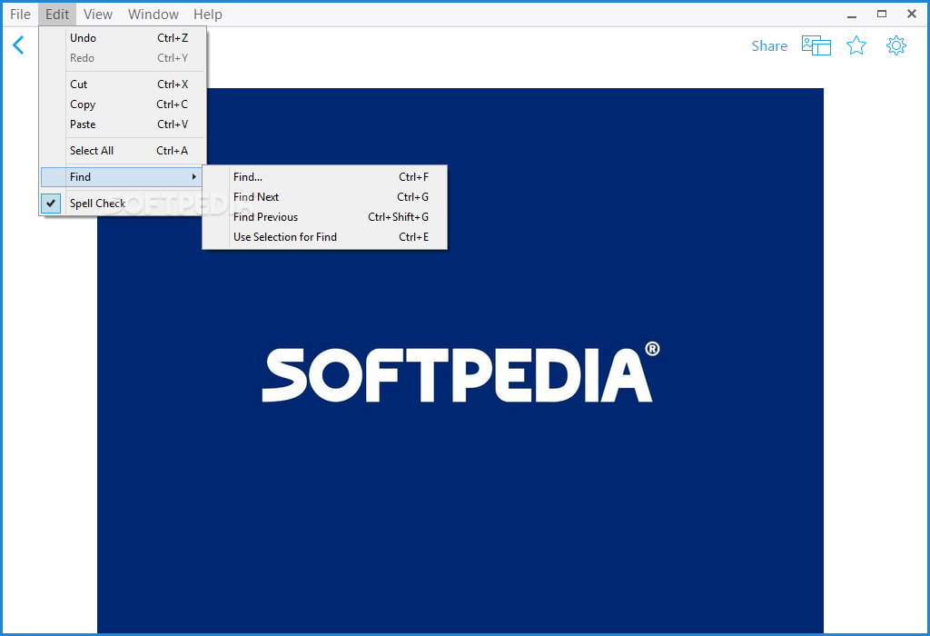Viewport: 930px width, 636px height.
Task: Close the application window
Action: coord(912,15)
